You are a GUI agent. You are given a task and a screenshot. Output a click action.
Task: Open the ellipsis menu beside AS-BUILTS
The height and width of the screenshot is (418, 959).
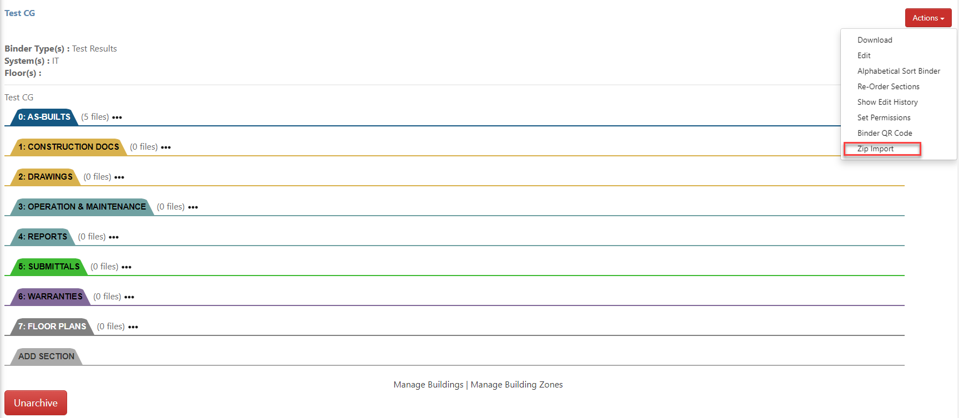(x=117, y=118)
